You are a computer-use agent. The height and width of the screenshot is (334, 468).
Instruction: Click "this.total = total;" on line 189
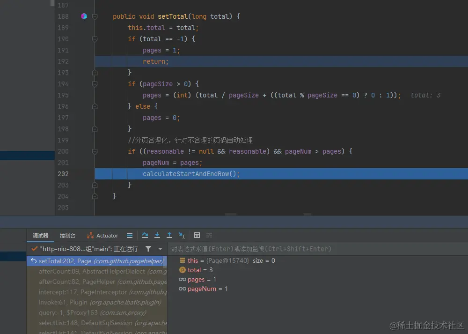pyautogui.click(x=163, y=28)
